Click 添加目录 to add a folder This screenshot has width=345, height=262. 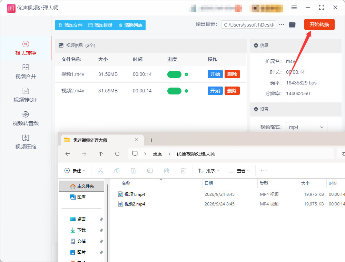pos(100,25)
